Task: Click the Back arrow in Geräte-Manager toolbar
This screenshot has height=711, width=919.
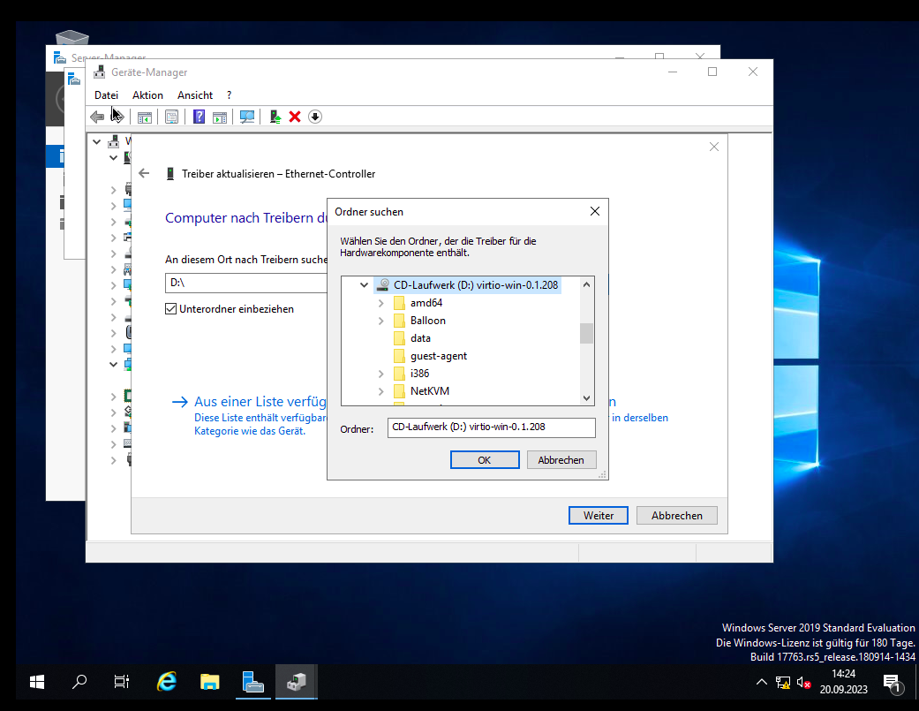Action: tap(97, 117)
